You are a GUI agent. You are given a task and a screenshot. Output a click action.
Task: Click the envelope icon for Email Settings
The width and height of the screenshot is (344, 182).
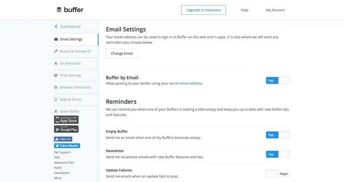(56, 39)
